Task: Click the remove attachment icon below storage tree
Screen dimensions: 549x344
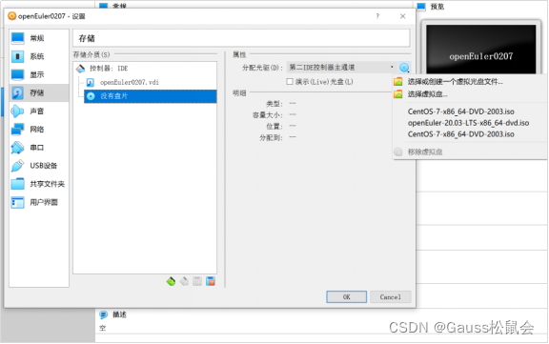Action: [211, 281]
